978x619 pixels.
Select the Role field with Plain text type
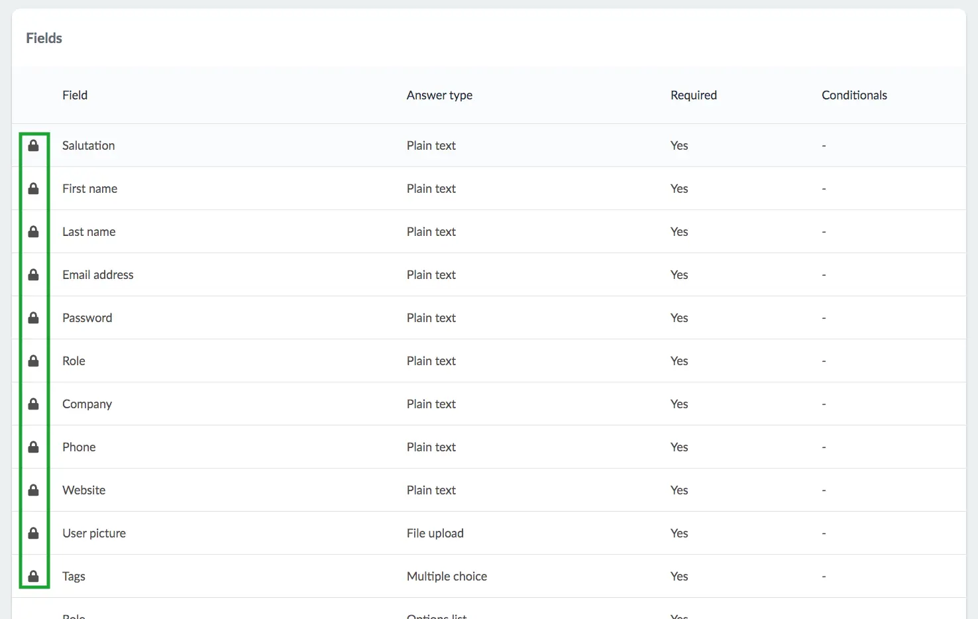pyautogui.click(x=488, y=361)
